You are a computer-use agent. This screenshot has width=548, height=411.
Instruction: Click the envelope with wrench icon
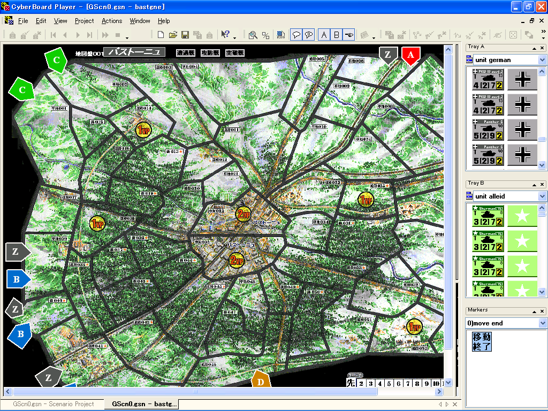pyautogui.click(x=37, y=35)
